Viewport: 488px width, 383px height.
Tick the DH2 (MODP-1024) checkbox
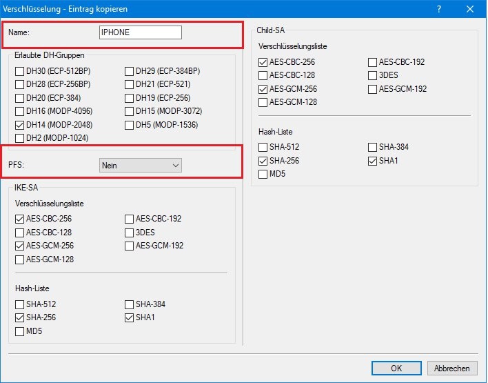pyautogui.click(x=20, y=138)
